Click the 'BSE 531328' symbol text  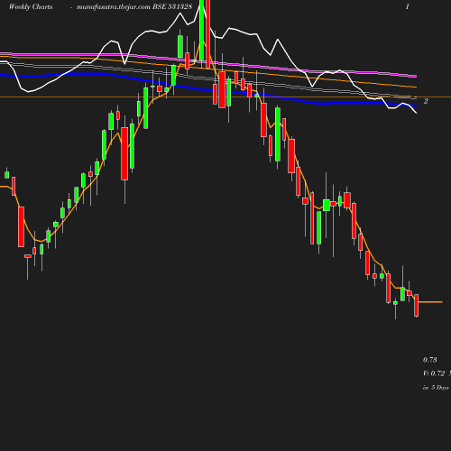tap(172, 6)
